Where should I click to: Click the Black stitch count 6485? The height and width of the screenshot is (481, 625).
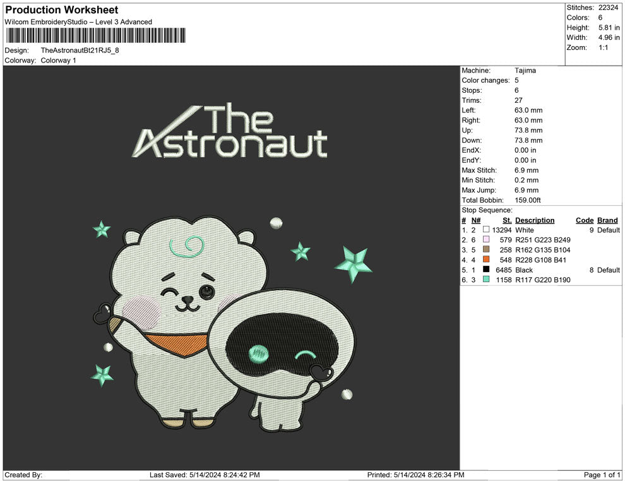[503, 270]
